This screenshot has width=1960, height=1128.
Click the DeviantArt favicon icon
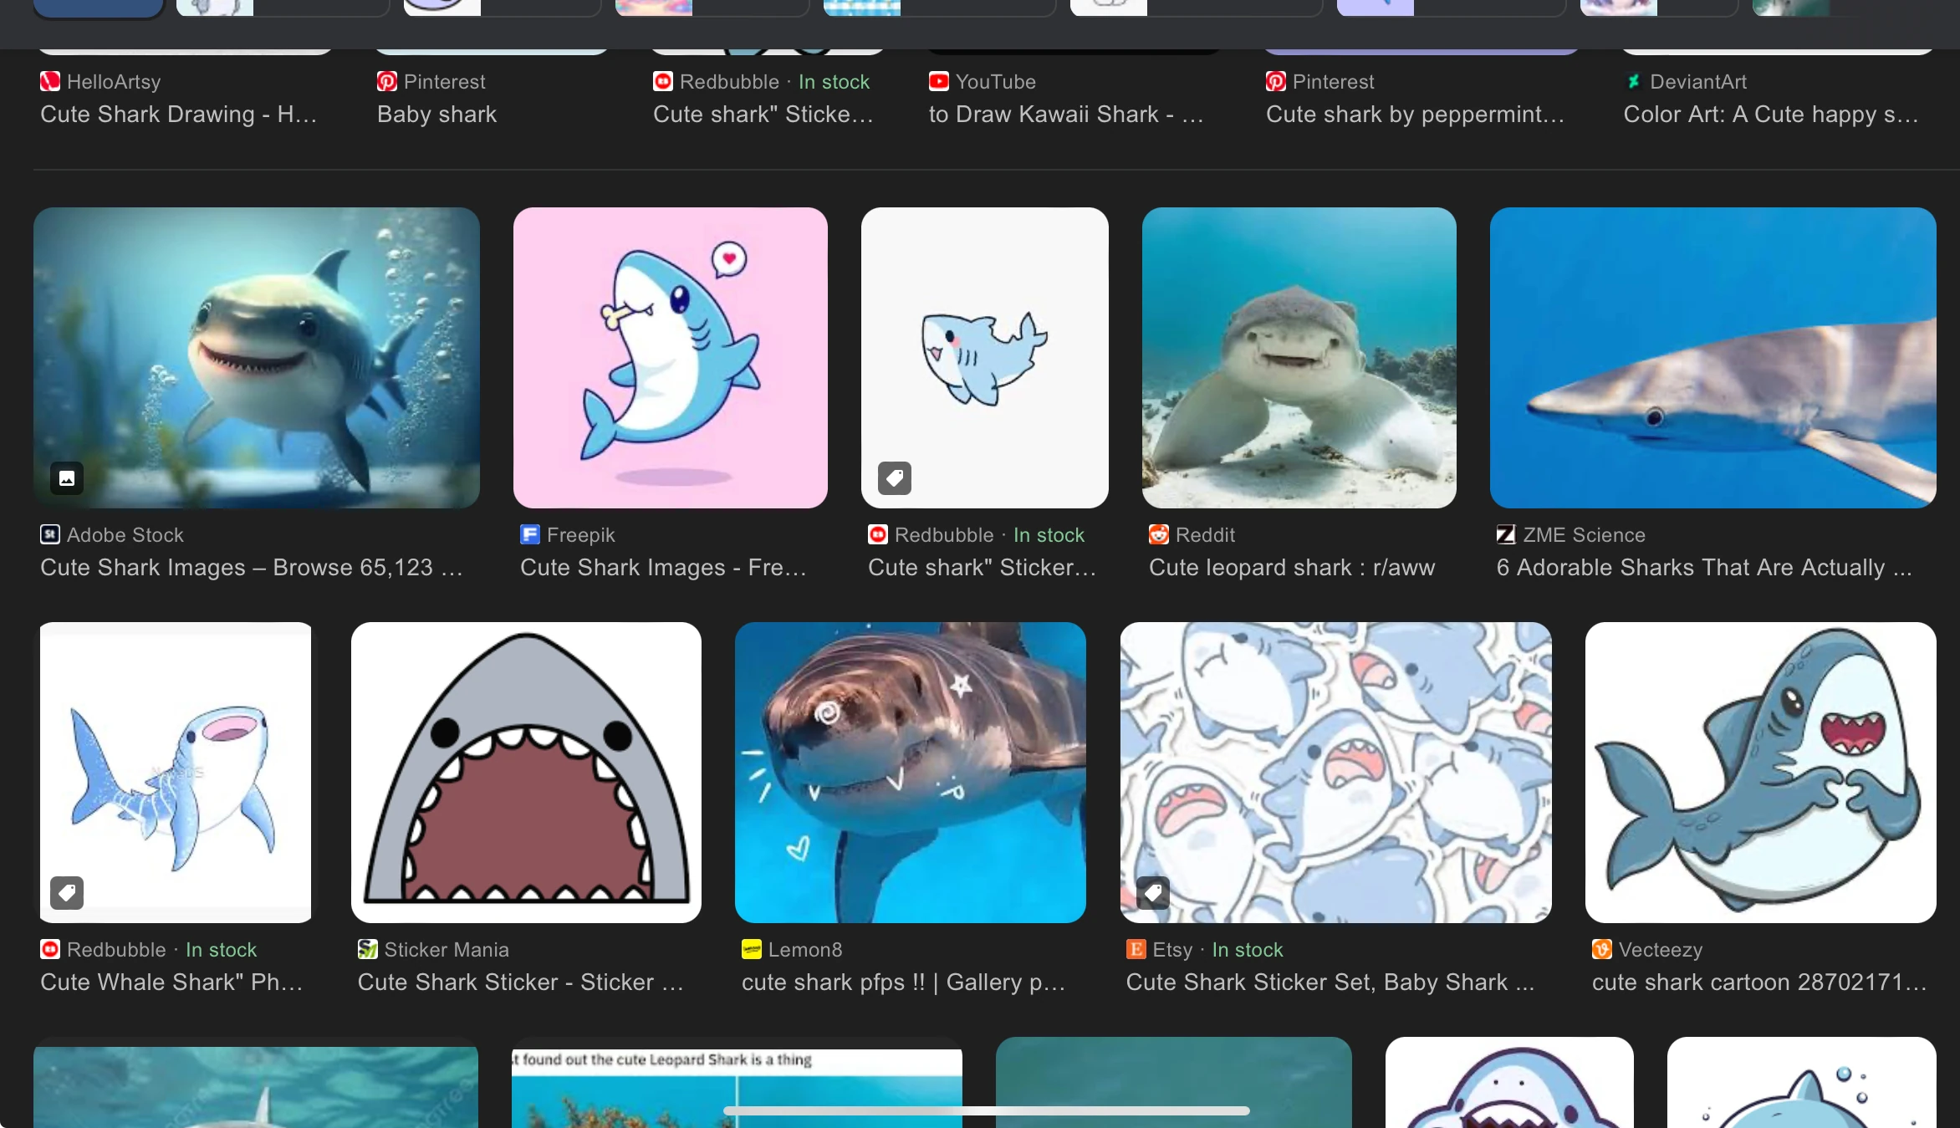[x=1633, y=81]
